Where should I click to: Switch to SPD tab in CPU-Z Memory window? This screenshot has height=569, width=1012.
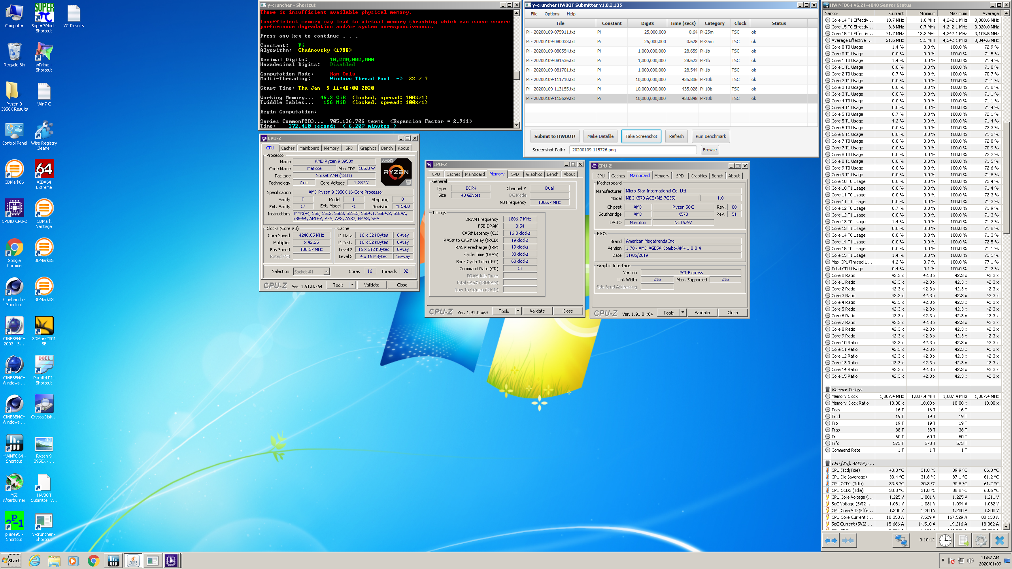coord(515,174)
